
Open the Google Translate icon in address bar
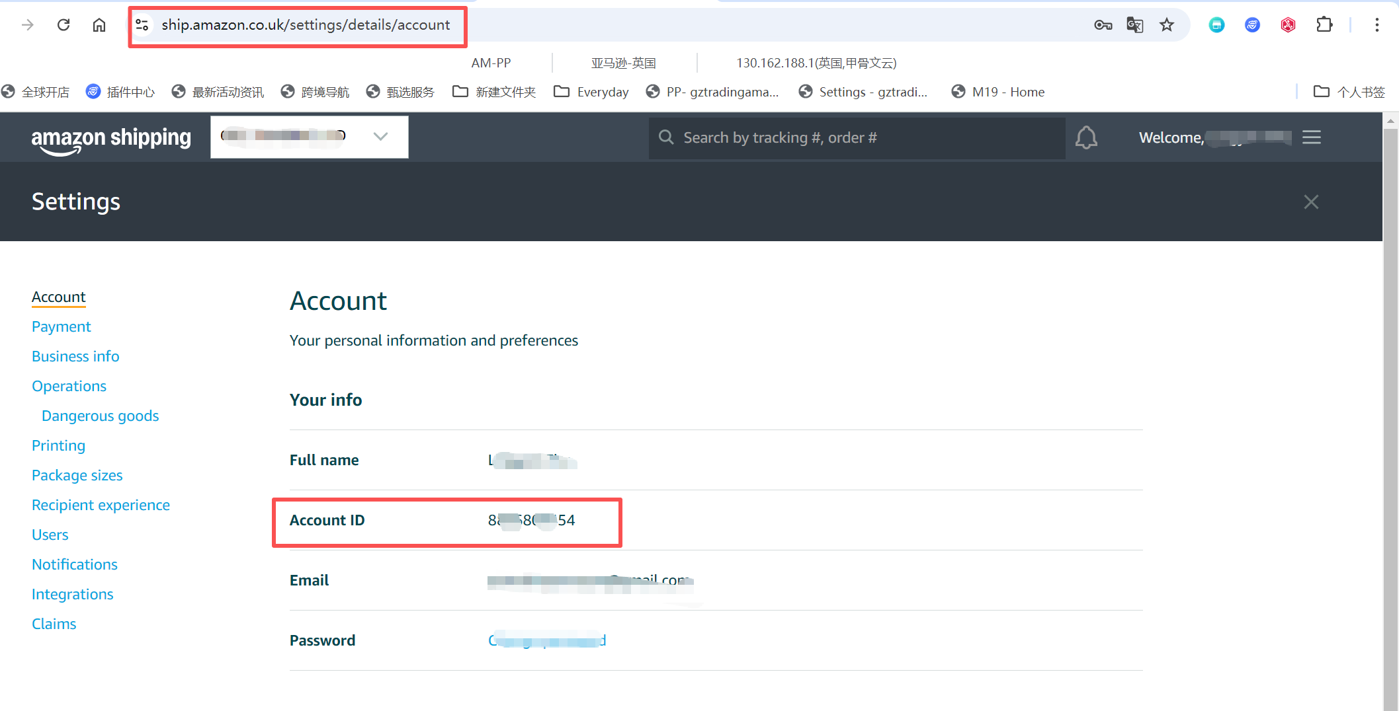tap(1134, 25)
